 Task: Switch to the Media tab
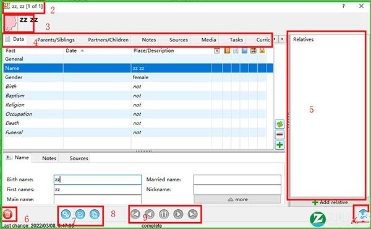[x=209, y=40]
